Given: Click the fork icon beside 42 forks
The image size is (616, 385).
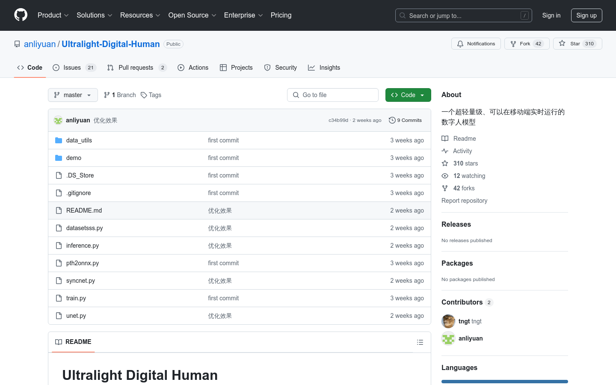Looking at the screenshot, I should tap(445, 188).
